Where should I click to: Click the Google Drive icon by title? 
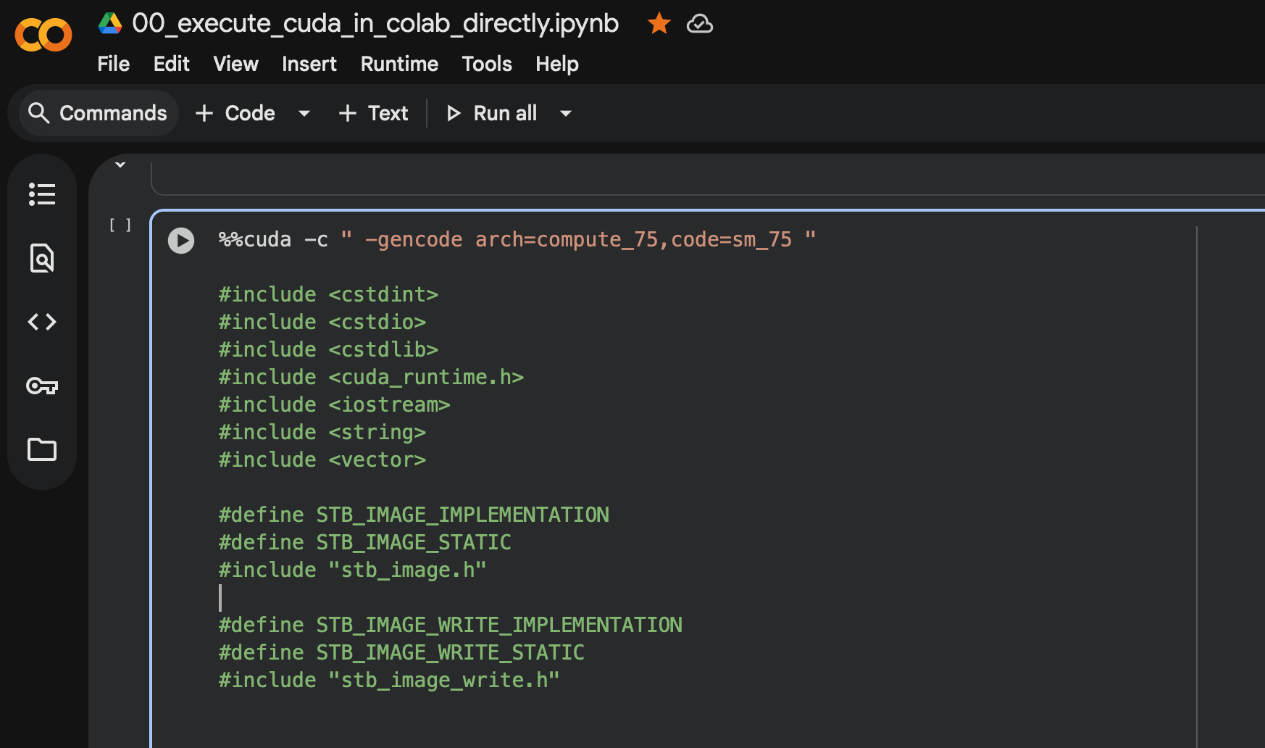click(110, 24)
